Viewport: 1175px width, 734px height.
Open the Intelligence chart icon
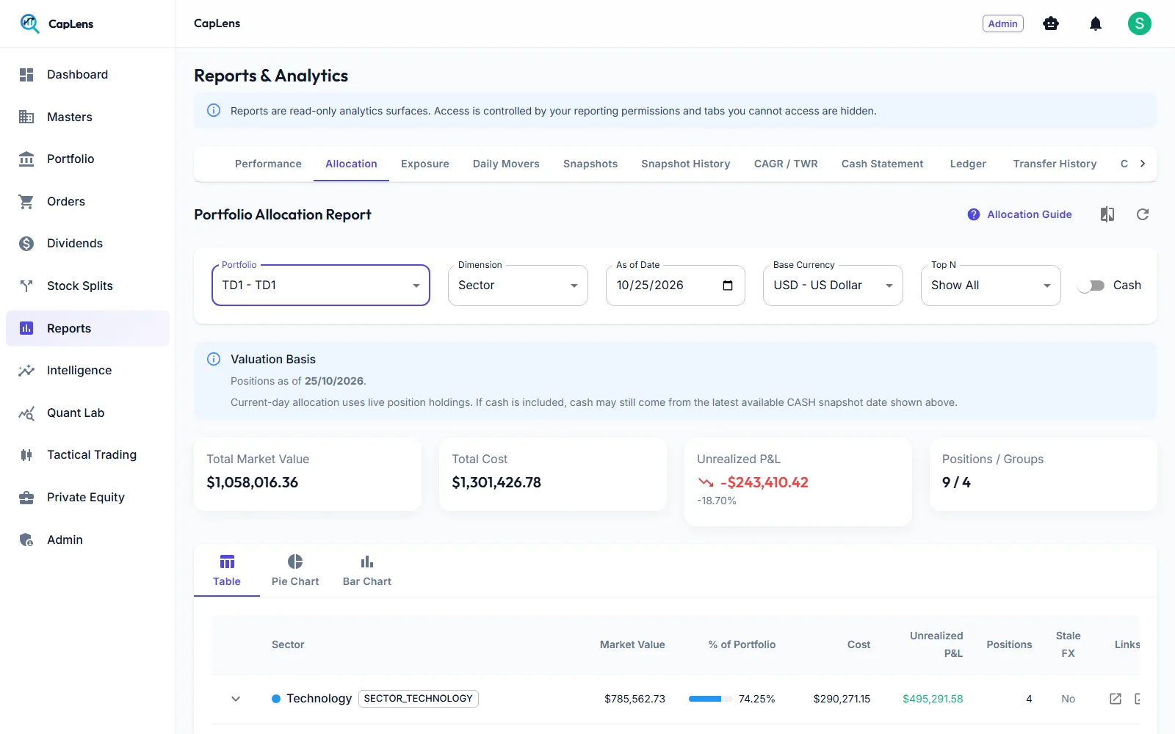pos(26,371)
